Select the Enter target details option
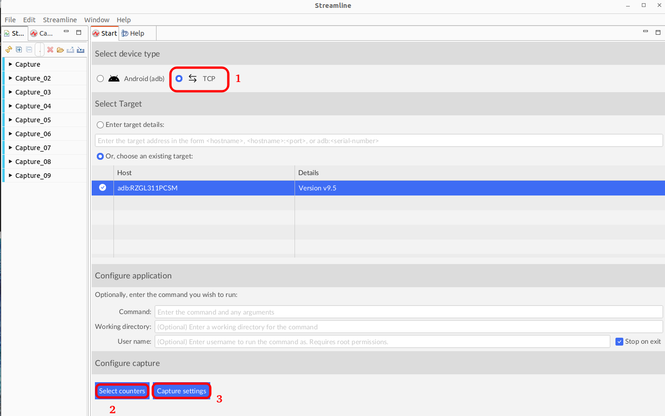Image resolution: width=665 pixels, height=416 pixels. 100,125
